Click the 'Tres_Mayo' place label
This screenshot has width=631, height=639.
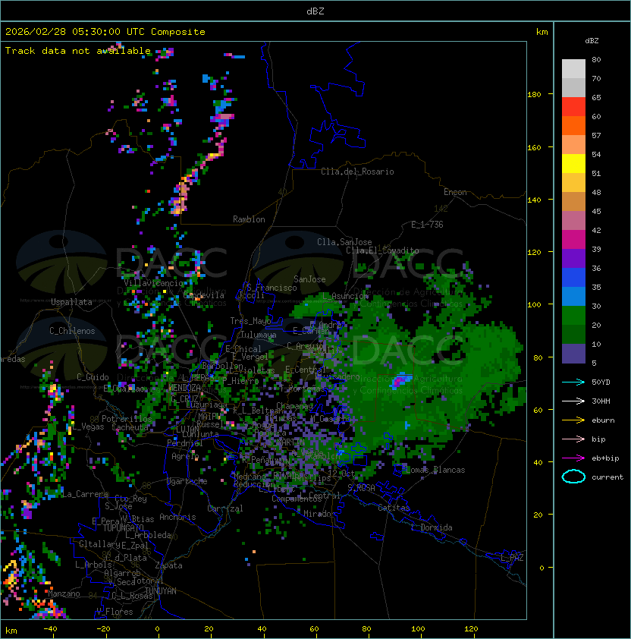tap(250, 321)
